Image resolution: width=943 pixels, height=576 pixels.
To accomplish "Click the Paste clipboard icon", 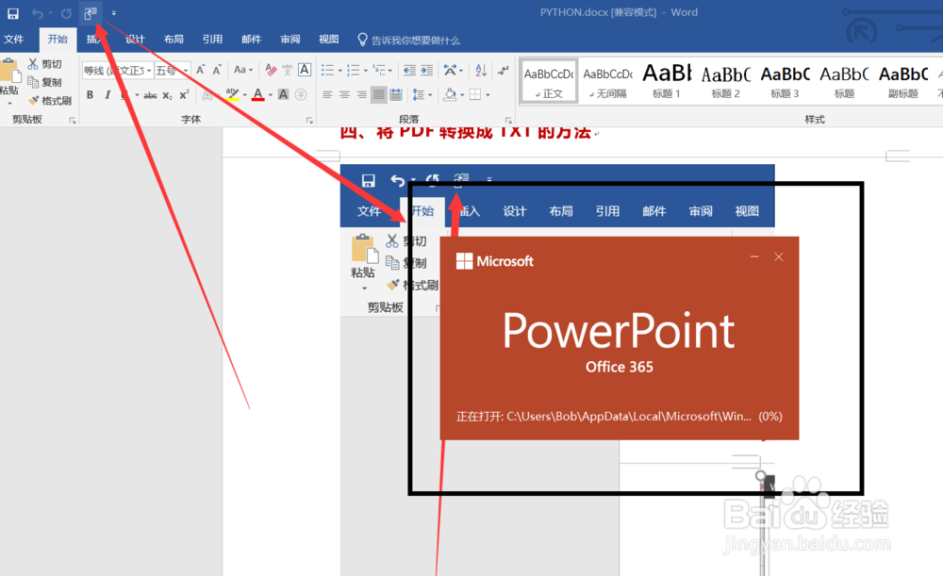I will coord(9,71).
